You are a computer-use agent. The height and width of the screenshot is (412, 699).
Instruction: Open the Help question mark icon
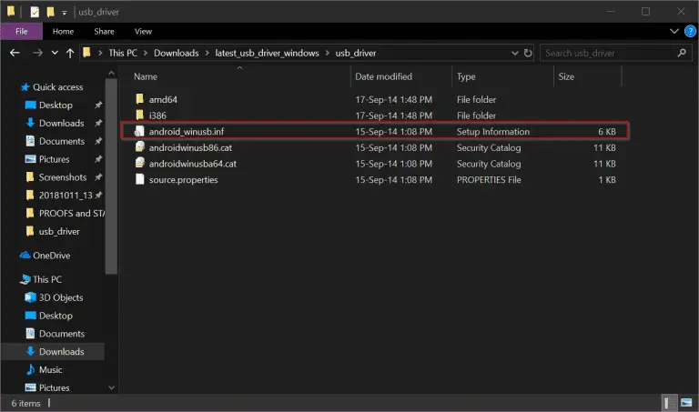(690, 31)
